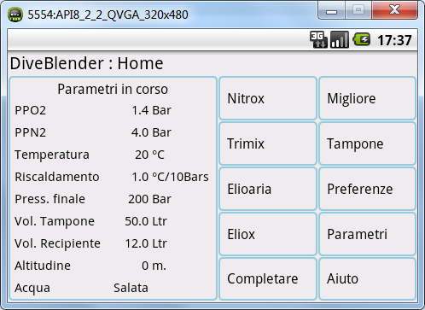Screen dimensions: 425x310
Task: Click the Parametri in corso heading
Action: click(113, 89)
